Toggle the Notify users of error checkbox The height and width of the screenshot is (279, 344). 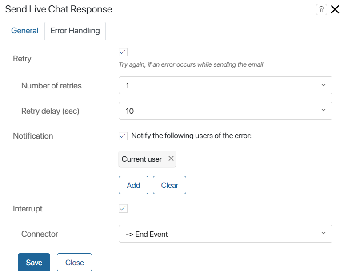click(x=123, y=136)
